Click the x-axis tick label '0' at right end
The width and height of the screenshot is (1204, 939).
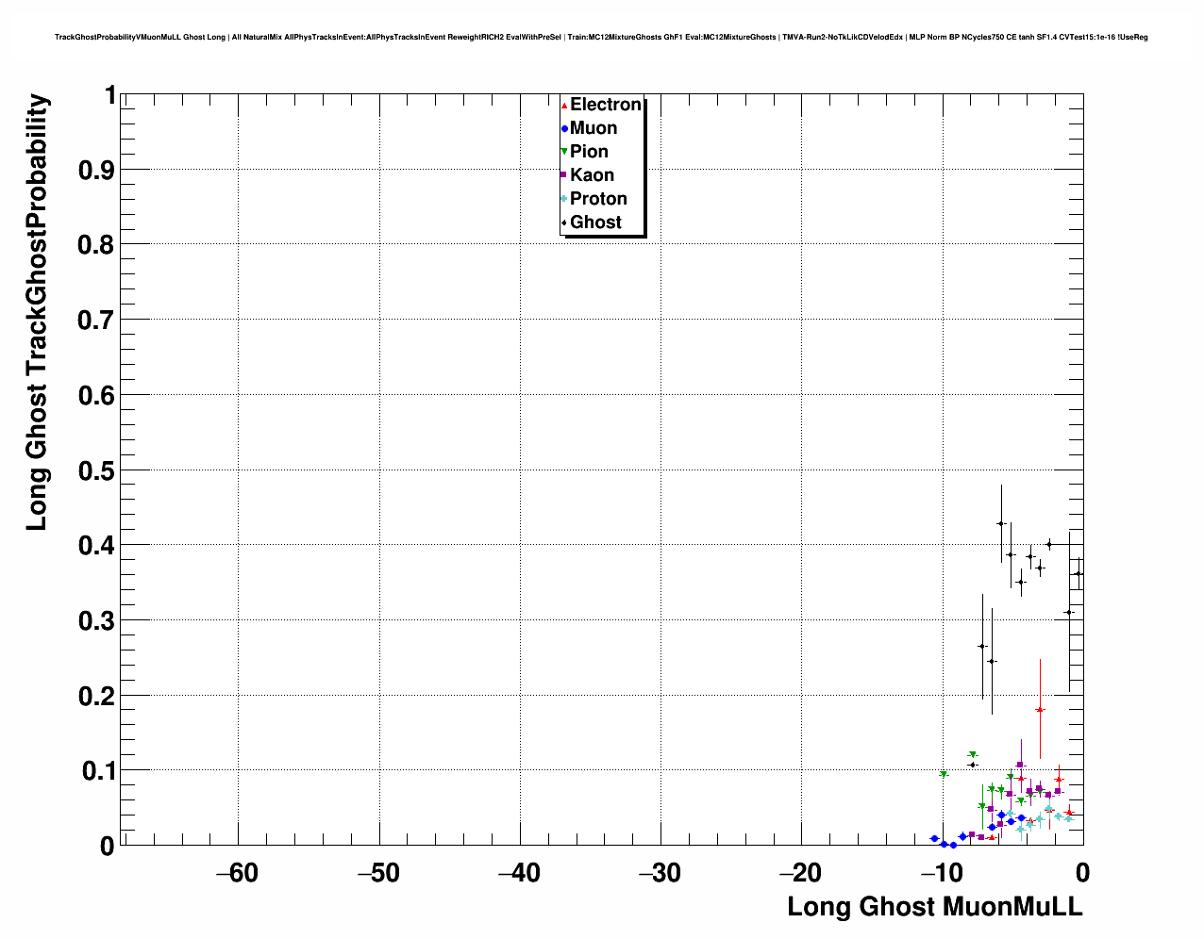tap(1082, 873)
